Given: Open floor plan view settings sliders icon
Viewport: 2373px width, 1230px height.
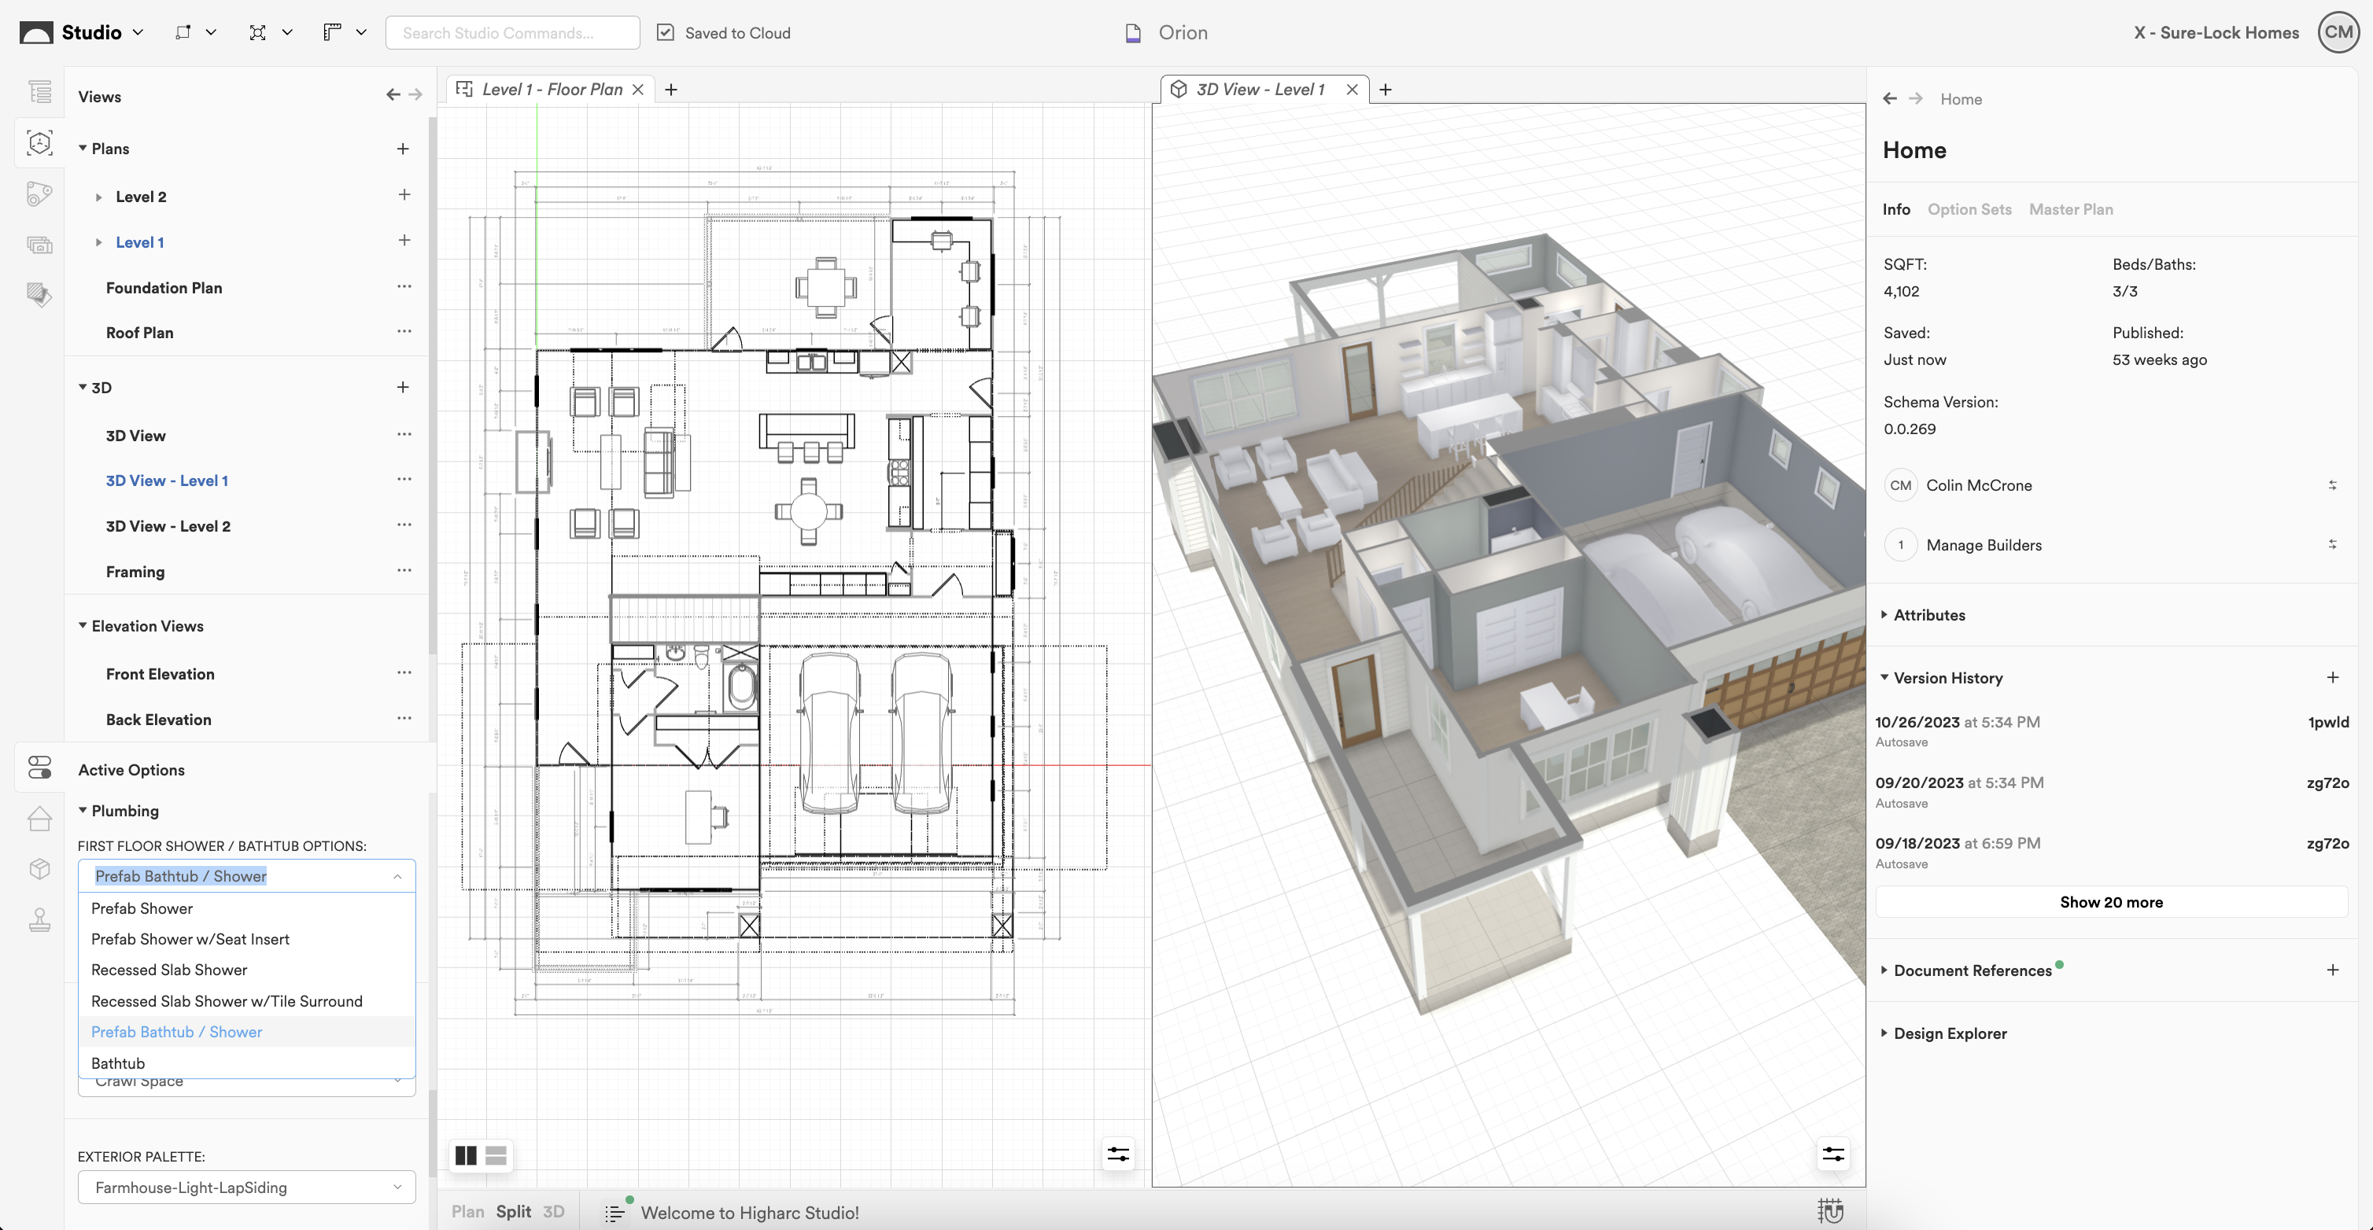Looking at the screenshot, I should pyautogui.click(x=1118, y=1155).
